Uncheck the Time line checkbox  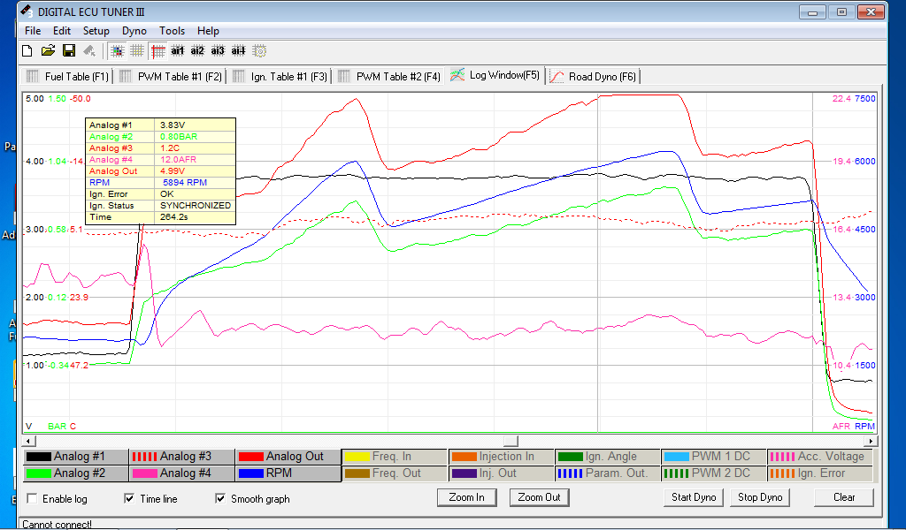[x=130, y=499]
